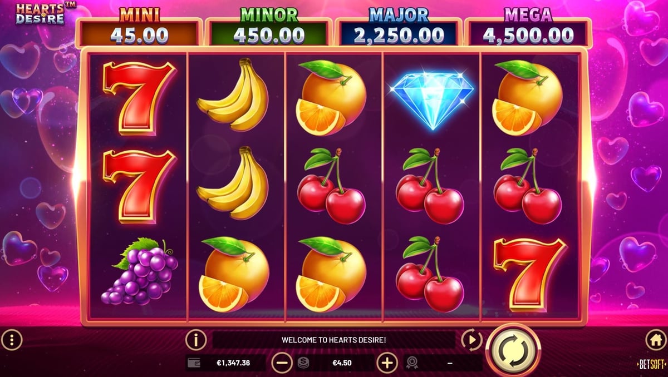The width and height of the screenshot is (668, 377).
Task: Spin the reels with the round arrow button
Action: tap(512, 349)
